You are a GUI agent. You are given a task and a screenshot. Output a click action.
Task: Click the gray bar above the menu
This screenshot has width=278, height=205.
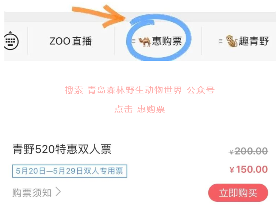coord(140,16)
